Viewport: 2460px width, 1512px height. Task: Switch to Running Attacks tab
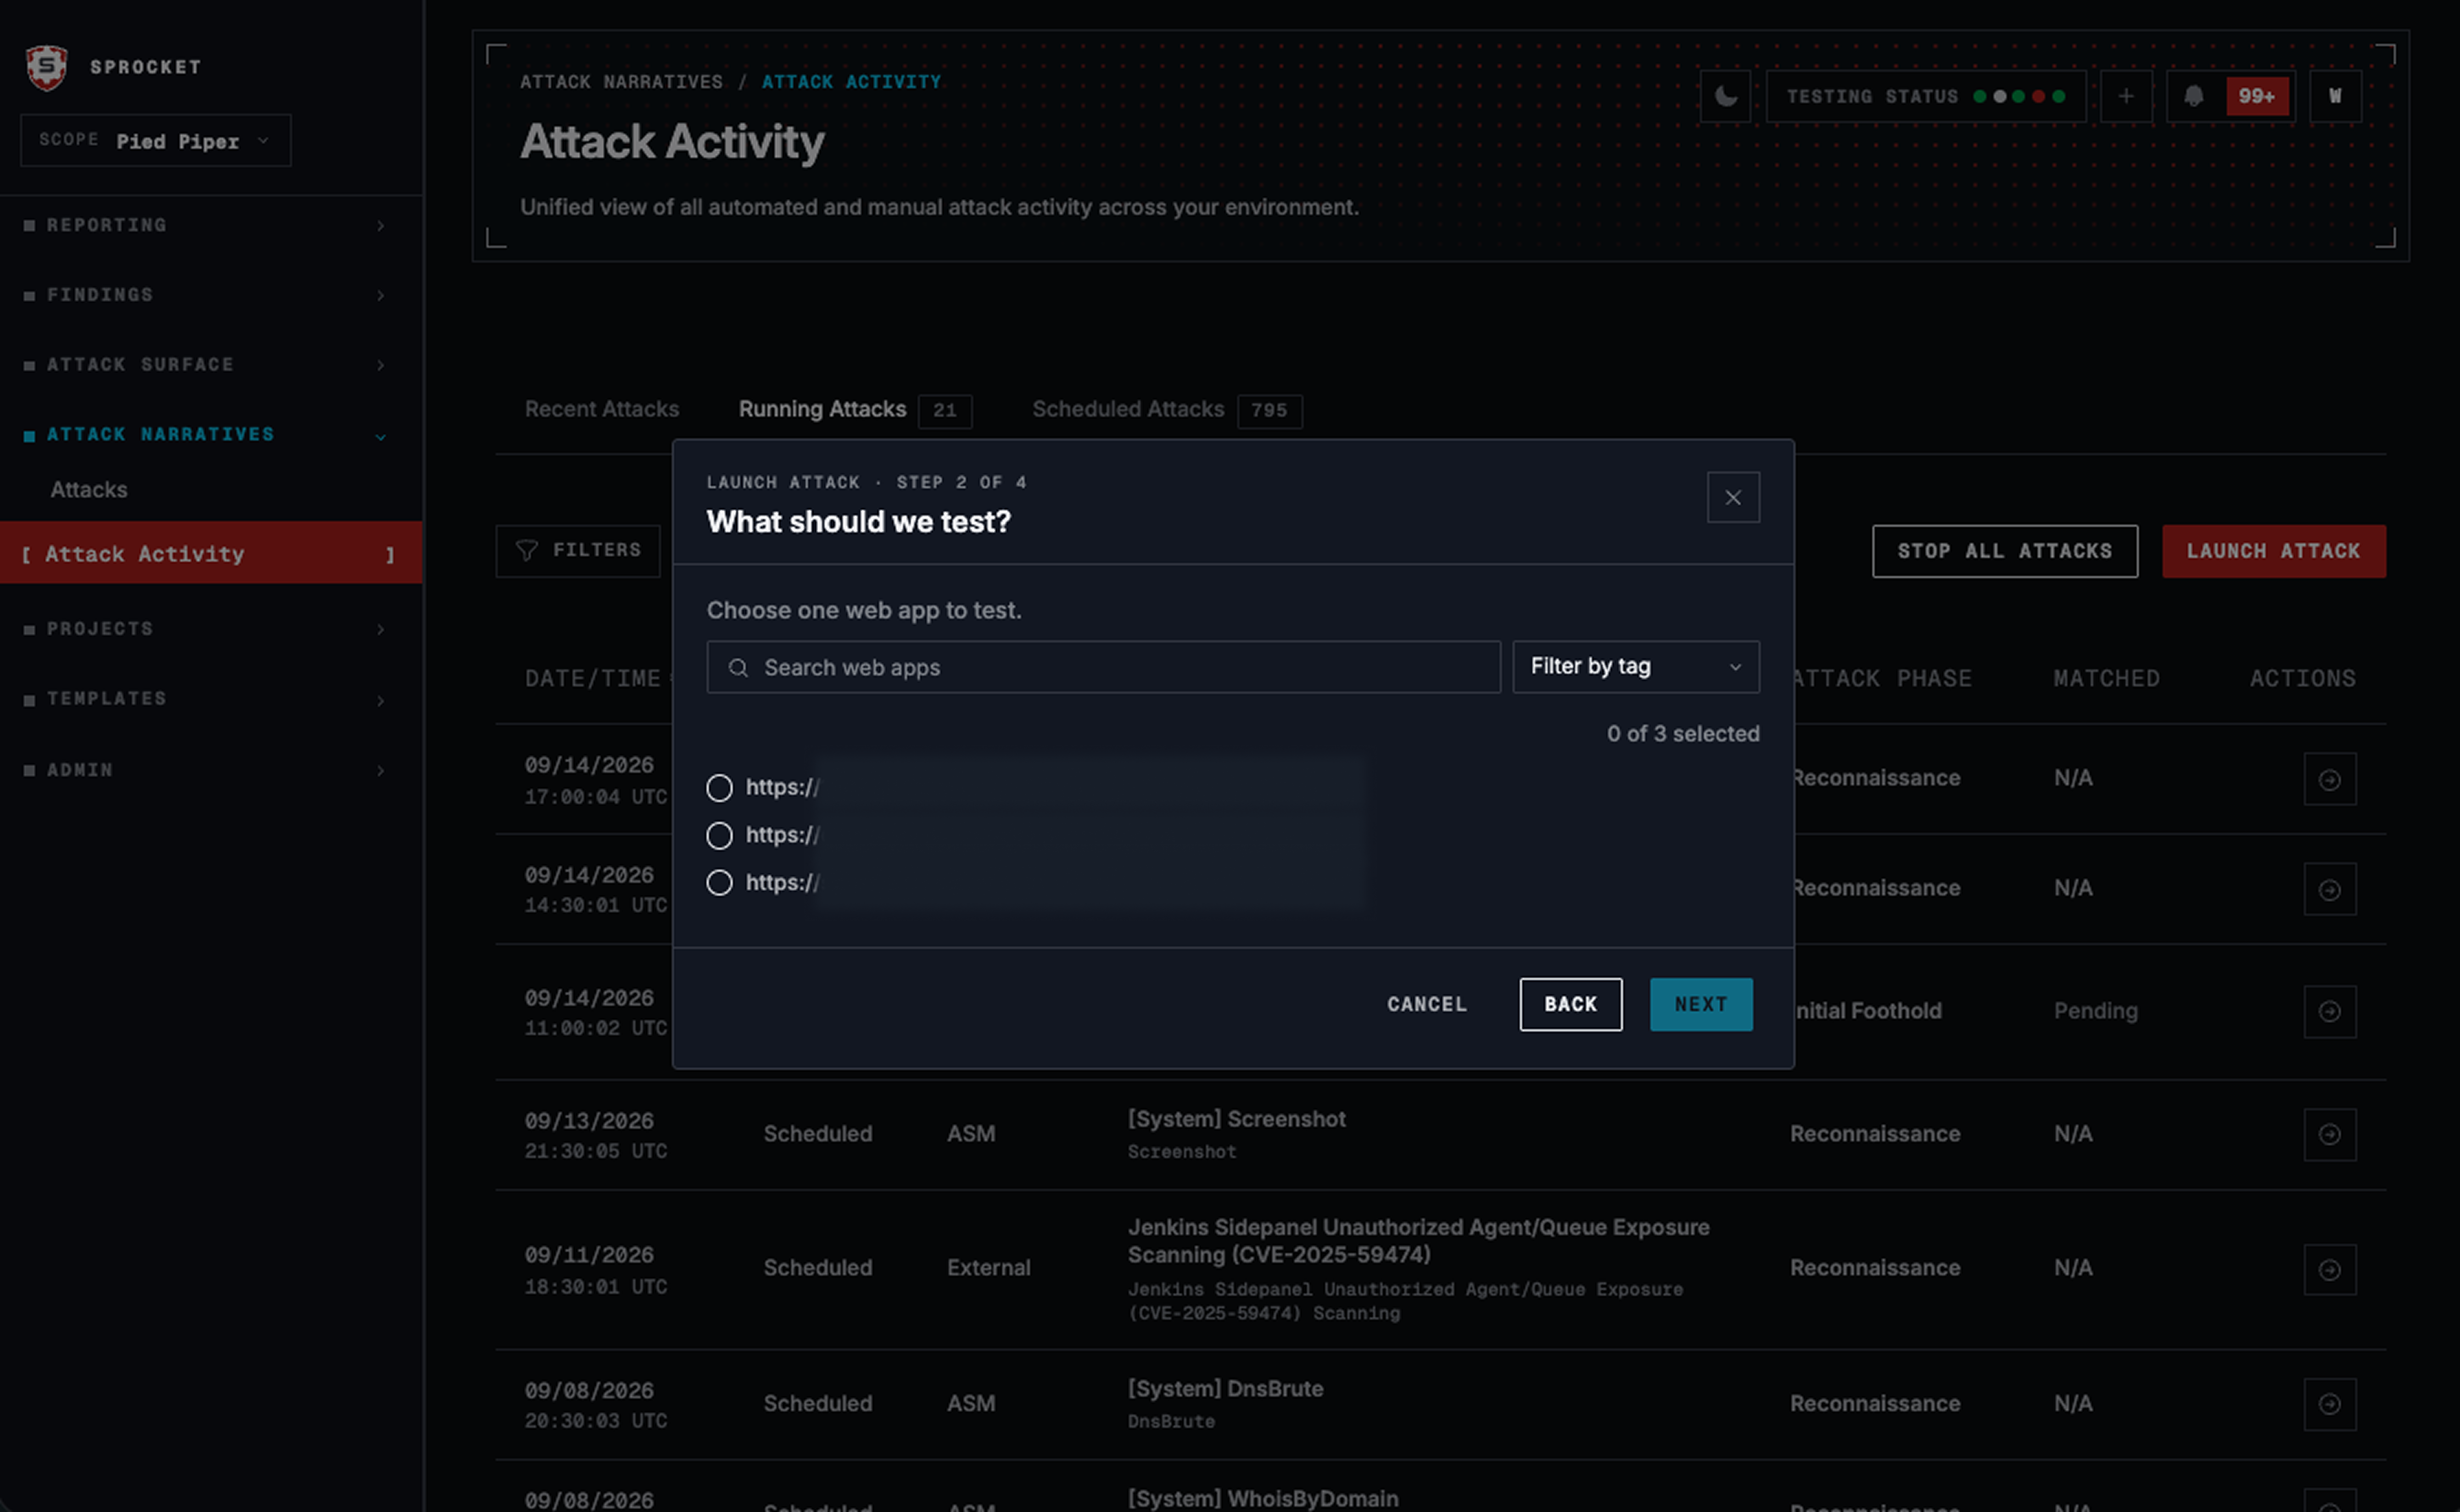coord(855,410)
